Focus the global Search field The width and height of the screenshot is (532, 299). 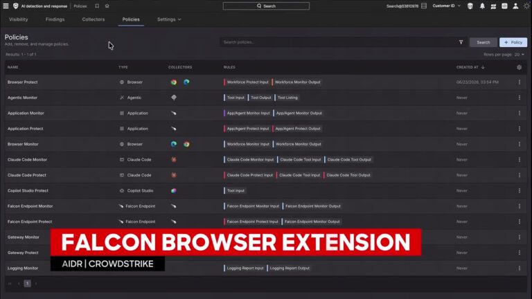266,6
